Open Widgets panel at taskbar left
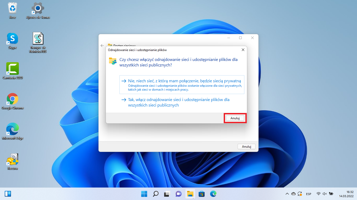 point(8,194)
